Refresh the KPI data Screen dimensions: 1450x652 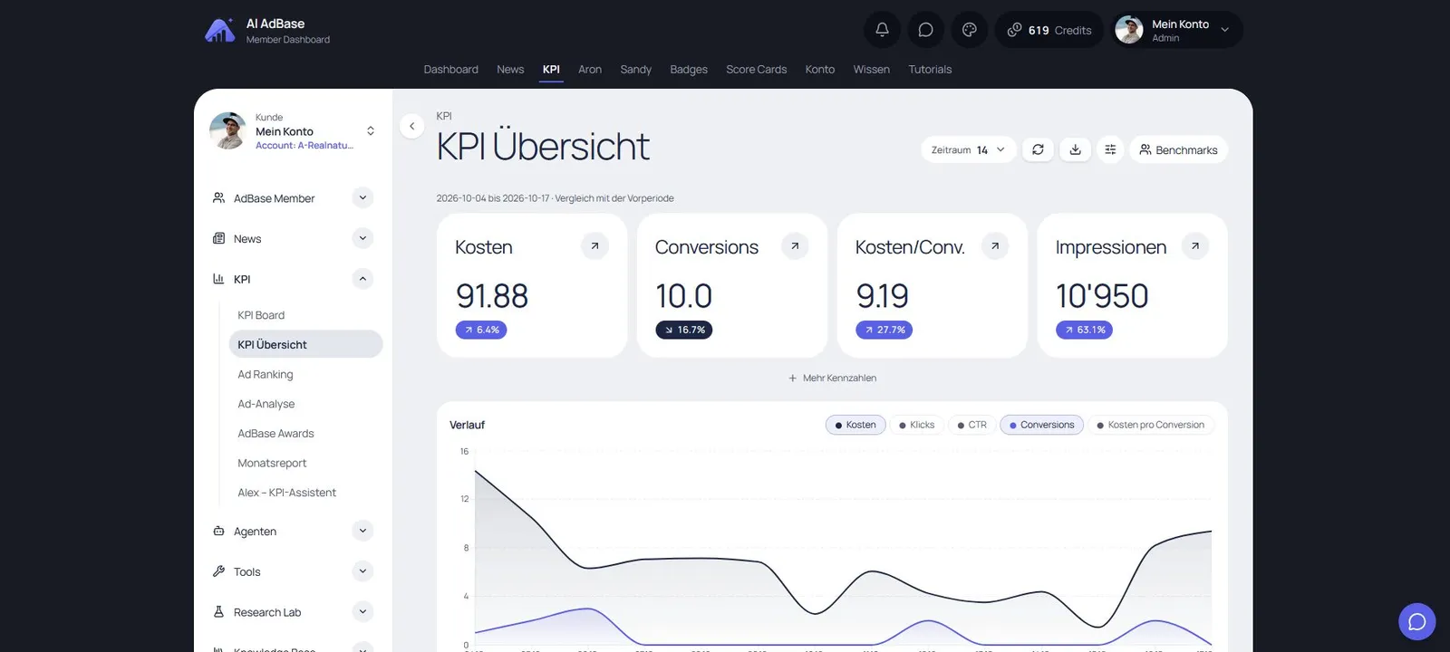pos(1038,149)
